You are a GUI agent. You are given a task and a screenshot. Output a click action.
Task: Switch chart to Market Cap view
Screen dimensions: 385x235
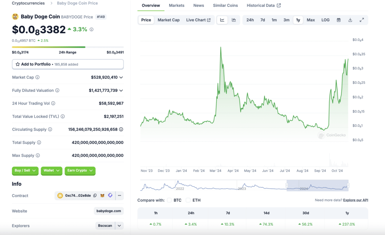pyautogui.click(x=168, y=20)
